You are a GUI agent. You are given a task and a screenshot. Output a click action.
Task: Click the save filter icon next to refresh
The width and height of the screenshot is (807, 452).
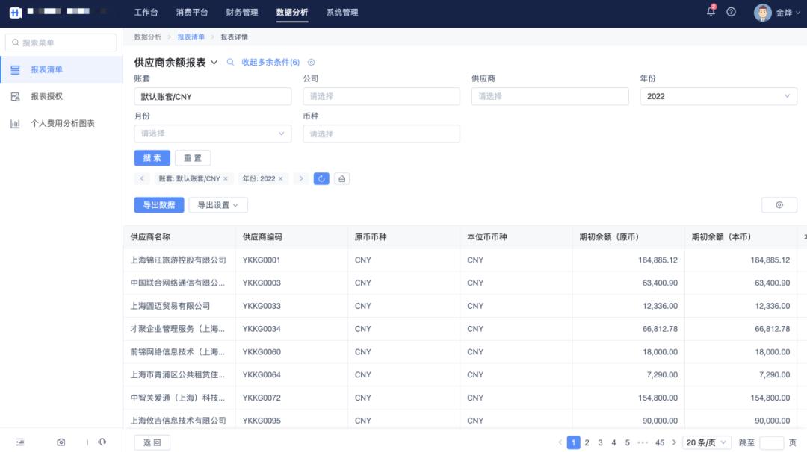point(340,178)
